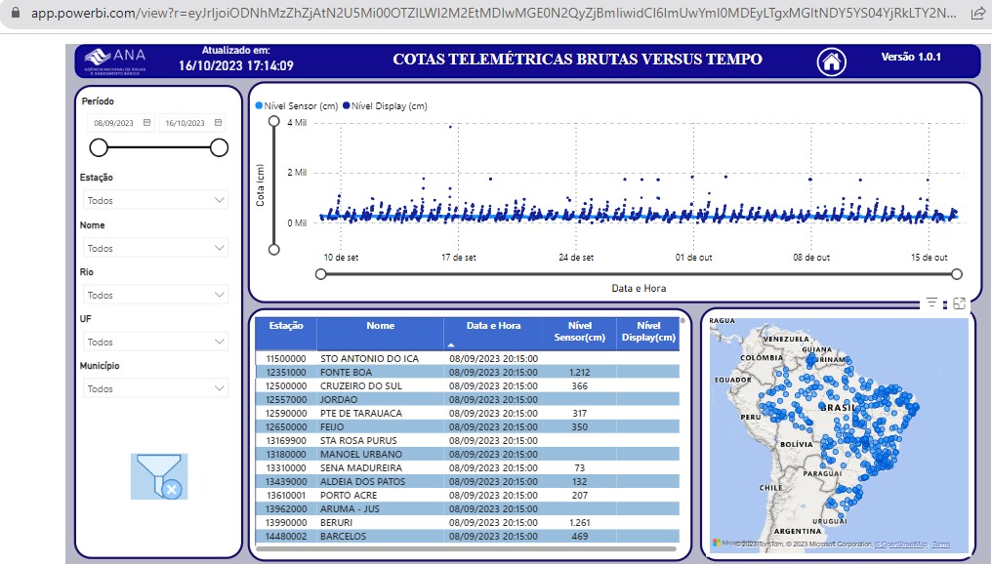Click the map visual's filter icon
The height and width of the screenshot is (565, 992).
(x=931, y=304)
